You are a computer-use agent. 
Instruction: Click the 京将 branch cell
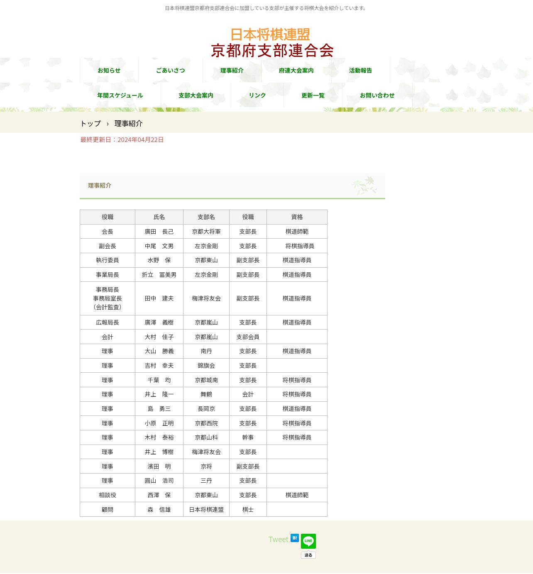[x=206, y=467]
